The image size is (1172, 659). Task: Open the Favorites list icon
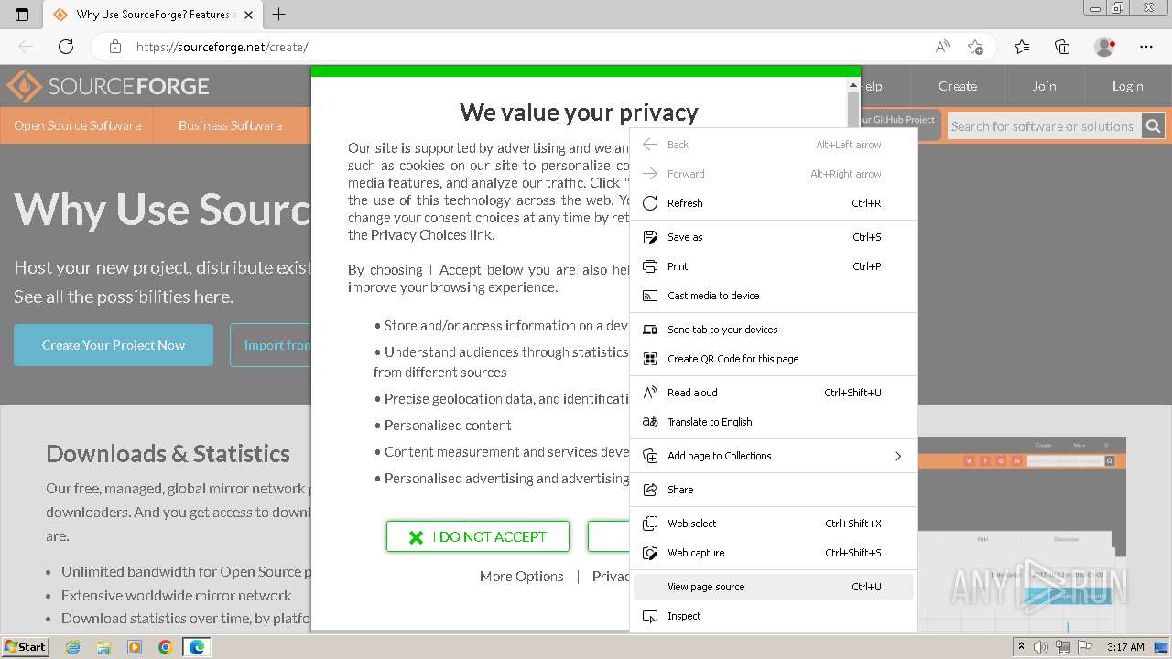[x=1022, y=47]
